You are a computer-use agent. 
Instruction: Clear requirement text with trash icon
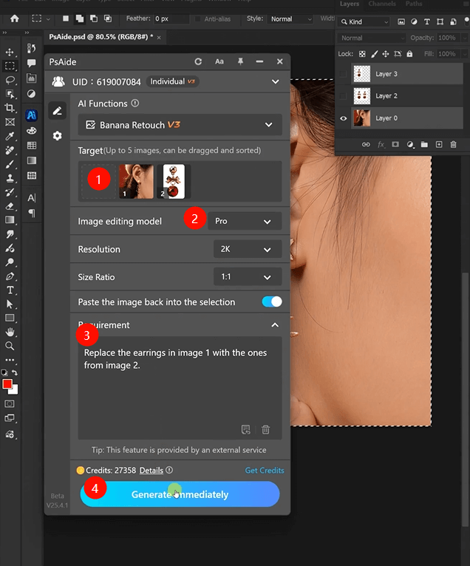pyautogui.click(x=266, y=429)
